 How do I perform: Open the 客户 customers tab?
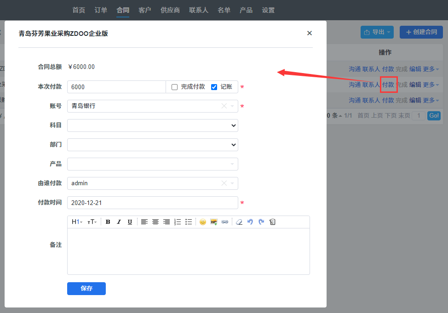point(145,10)
